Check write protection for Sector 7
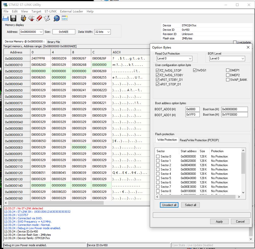The height and width of the screenshot is (249, 255). click(x=158, y=186)
